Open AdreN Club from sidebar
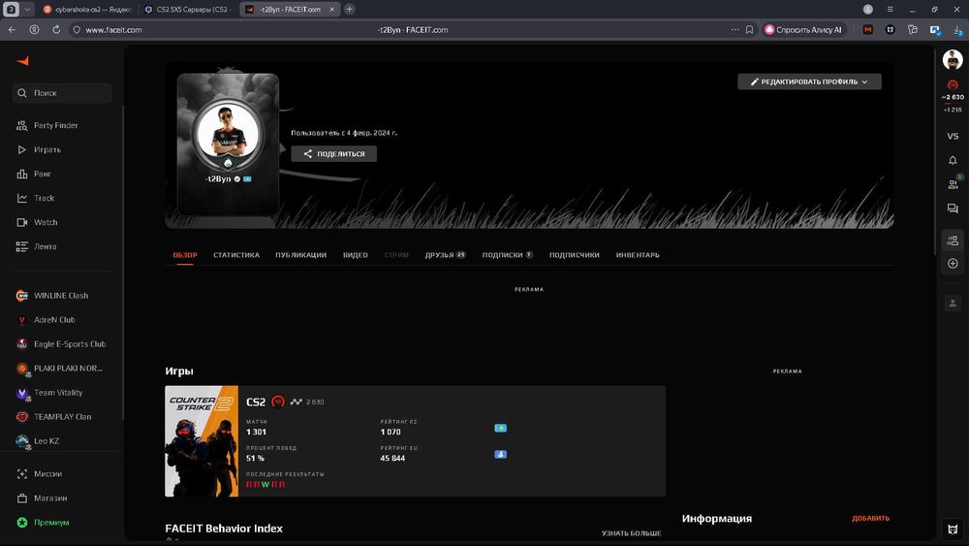Viewport: 969px width, 546px height. pos(46,320)
